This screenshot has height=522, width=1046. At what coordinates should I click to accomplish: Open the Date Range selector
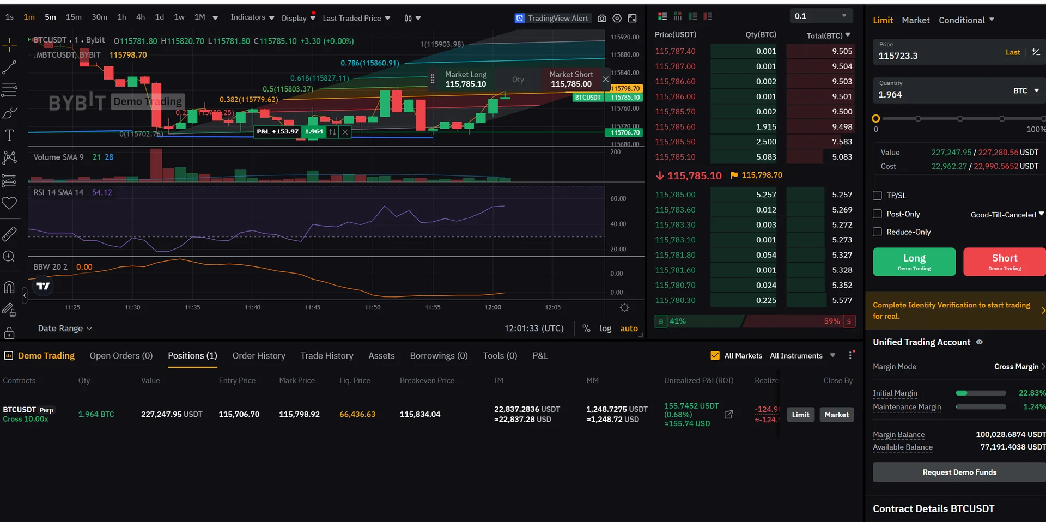click(x=65, y=329)
